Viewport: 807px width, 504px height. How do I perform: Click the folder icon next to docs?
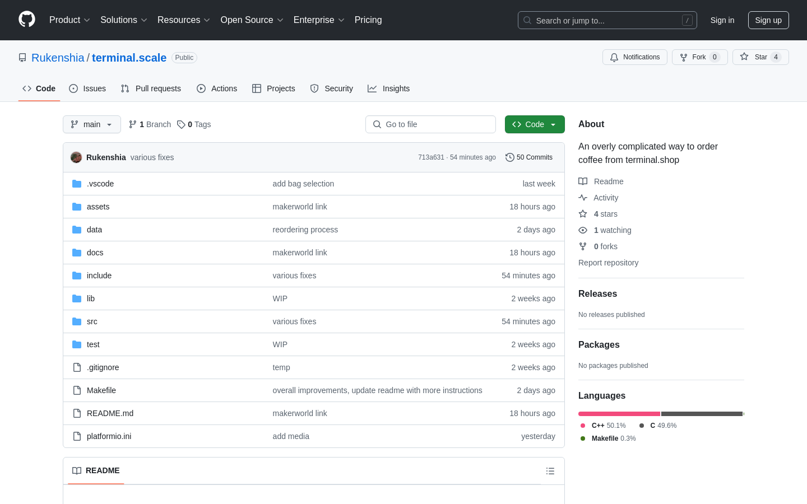(x=77, y=253)
